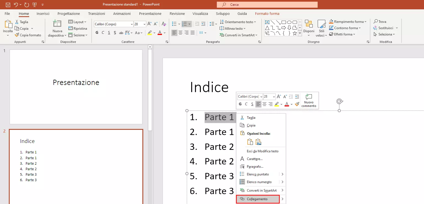
Task: Decrease font size in the ribbon
Action: coord(156,24)
